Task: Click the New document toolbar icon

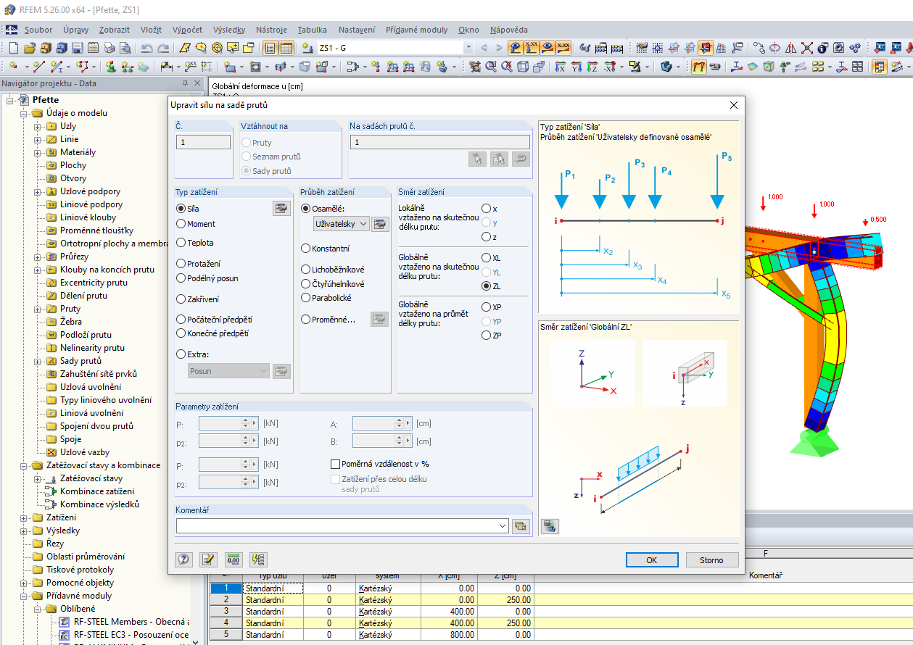Action: (x=14, y=48)
